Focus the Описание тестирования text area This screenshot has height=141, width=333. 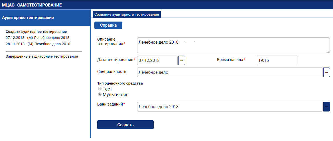tap(233, 45)
